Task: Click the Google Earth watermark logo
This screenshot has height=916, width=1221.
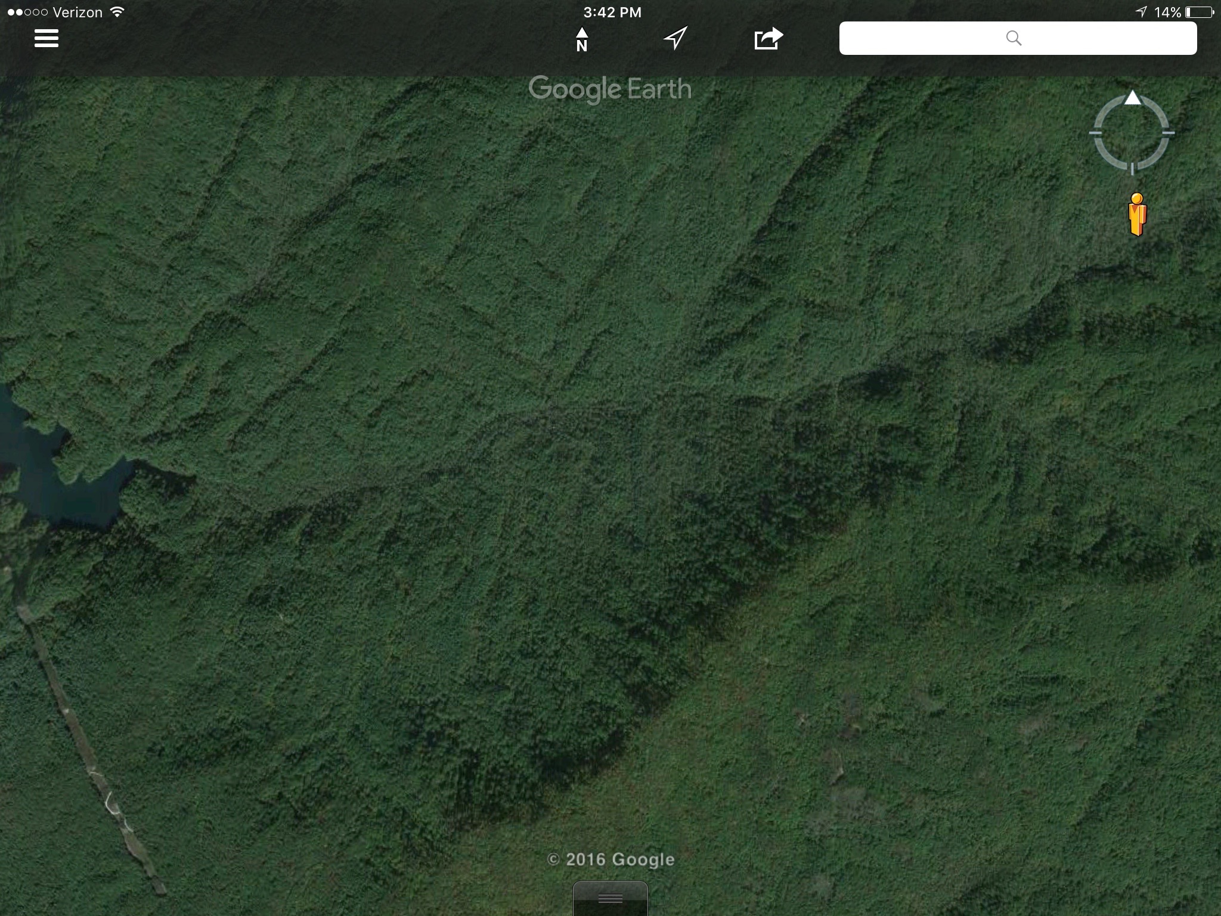Action: pyautogui.click(x=609, y=89)
